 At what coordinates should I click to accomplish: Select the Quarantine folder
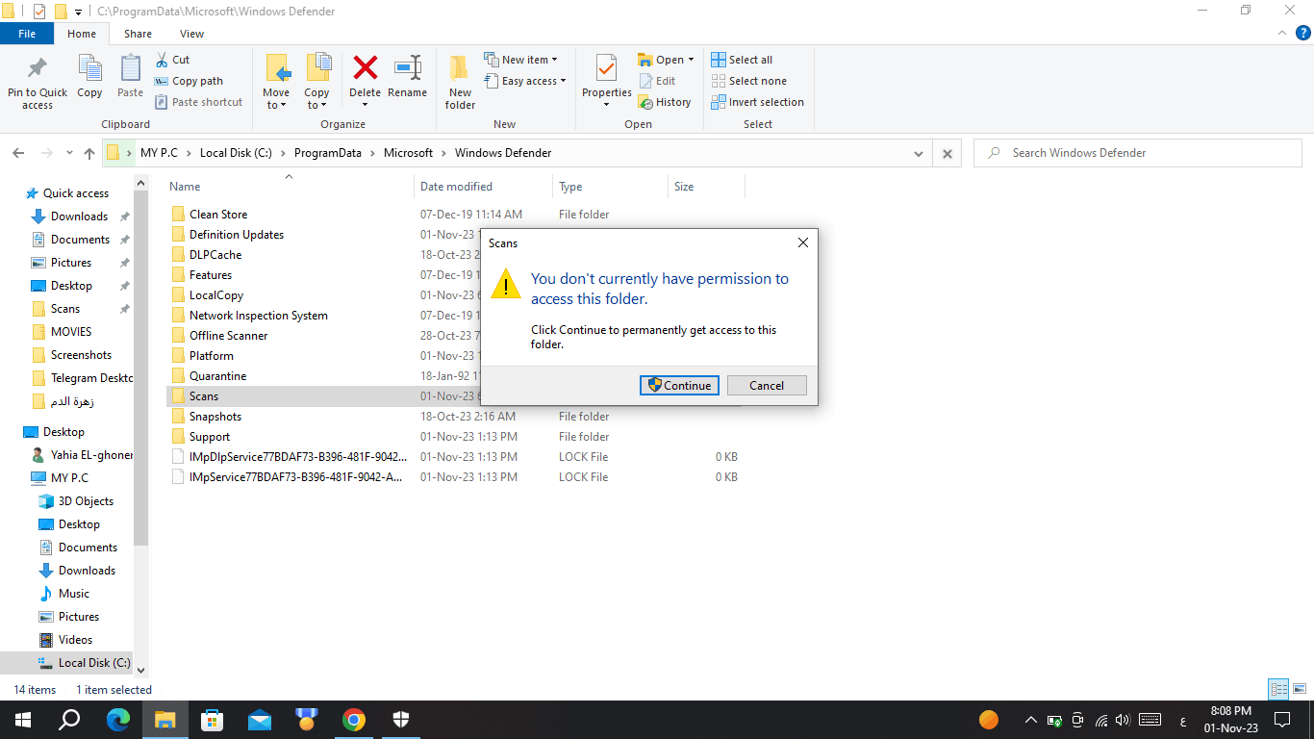coord(217,376)
